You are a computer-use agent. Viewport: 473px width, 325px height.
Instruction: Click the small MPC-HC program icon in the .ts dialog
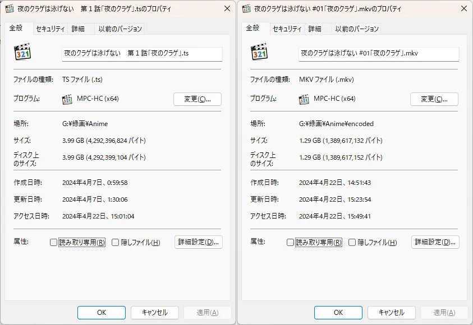(x=67, y=99)
